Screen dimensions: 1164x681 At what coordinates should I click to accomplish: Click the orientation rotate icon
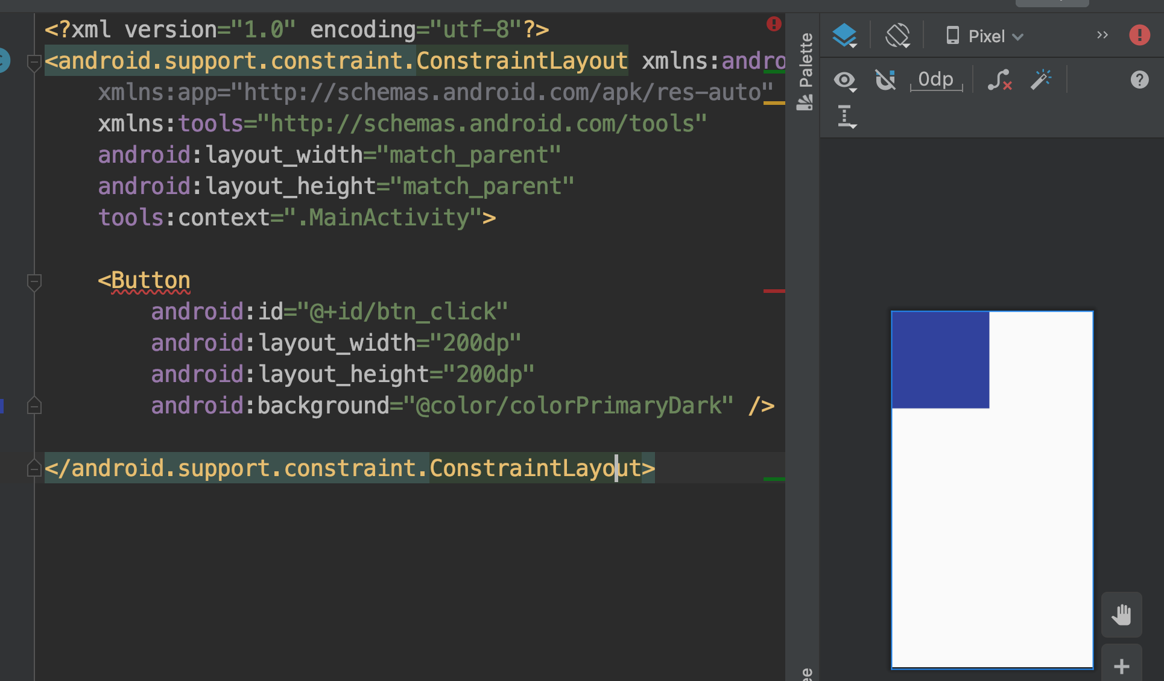pyautogui.click(x=897, y=36)
